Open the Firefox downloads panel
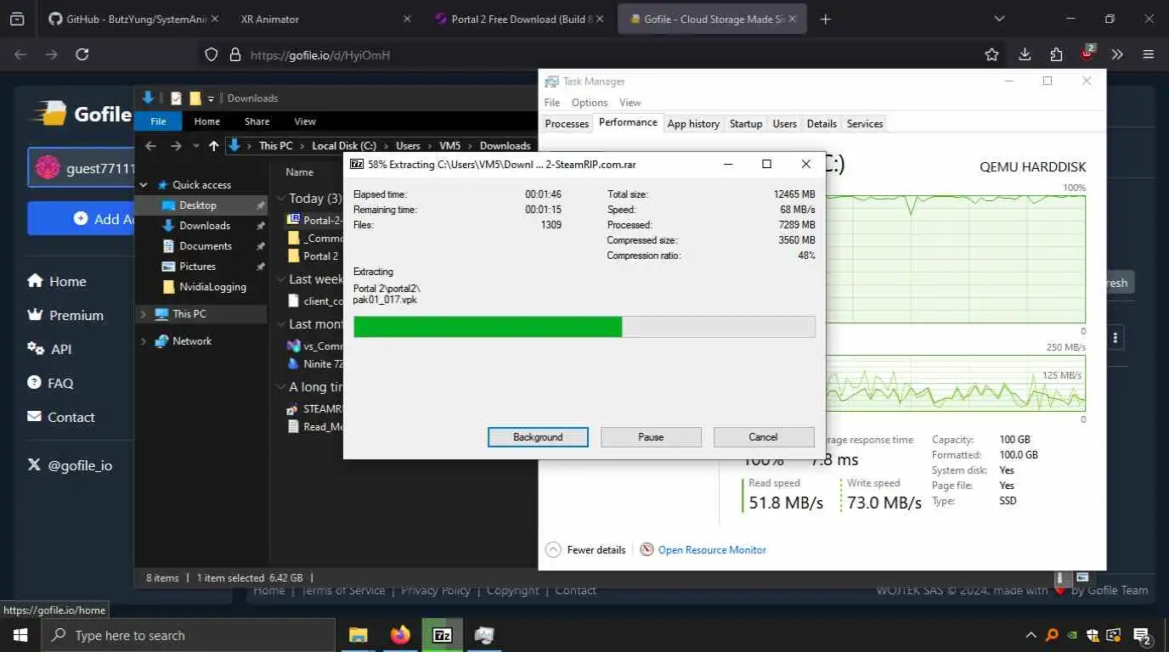This screenshot has width=1169, height=652. (1025, 54)
